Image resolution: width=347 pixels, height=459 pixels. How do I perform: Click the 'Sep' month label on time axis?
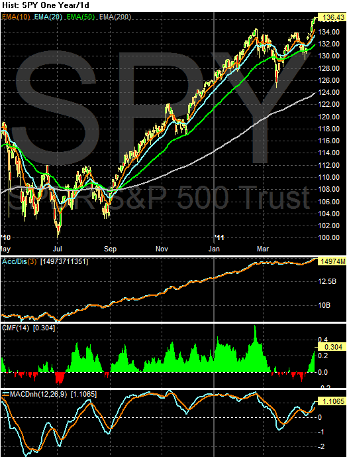(x=110, y=249)
